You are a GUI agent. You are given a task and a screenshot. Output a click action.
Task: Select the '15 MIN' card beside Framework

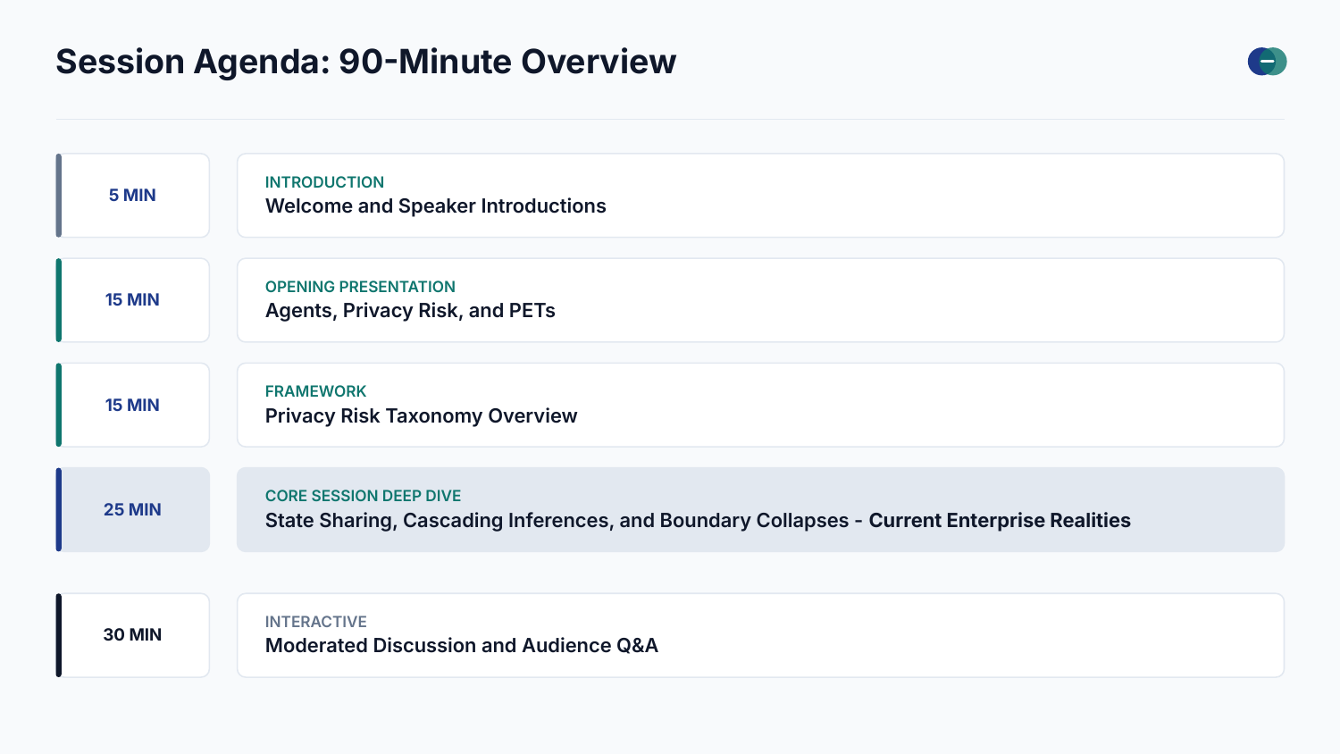point(133,405)
